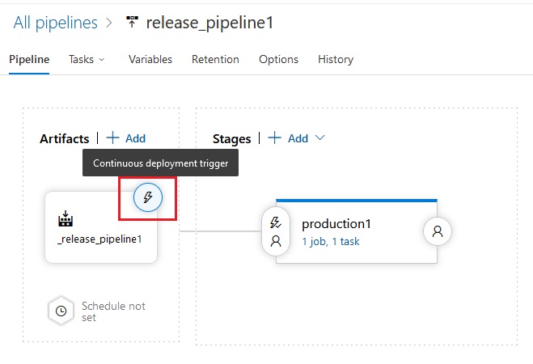Click the plus icon next to Artifacts
533x364 pixels.
112,138
